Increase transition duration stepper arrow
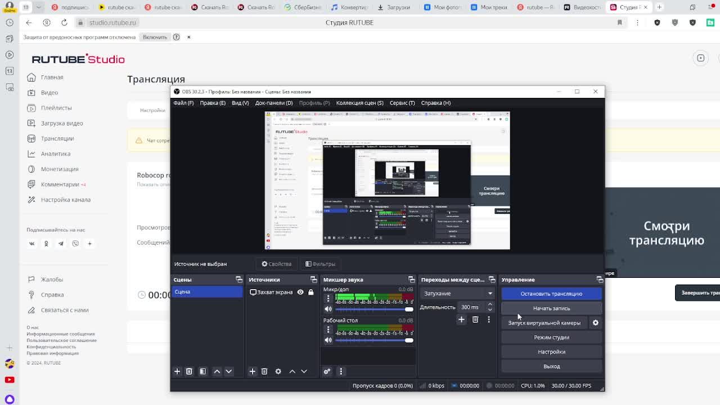 (x=490, y=305)
